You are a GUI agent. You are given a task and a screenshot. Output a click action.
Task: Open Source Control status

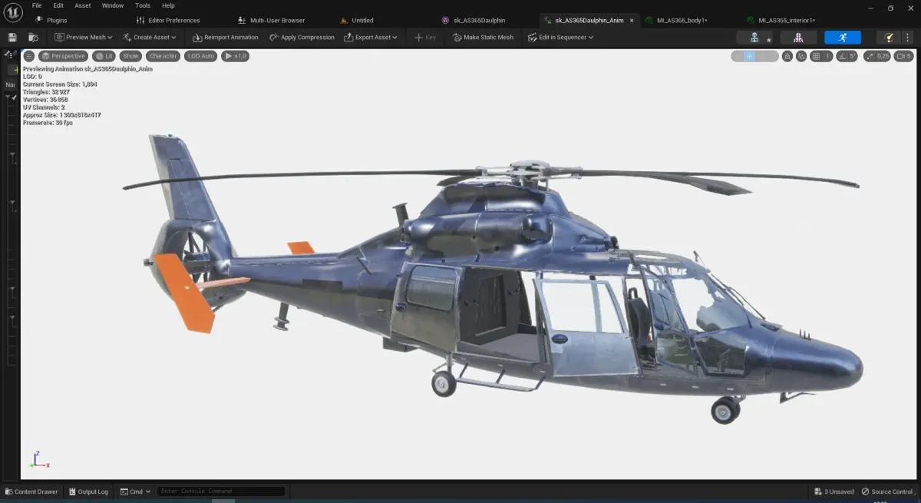point(886,491)
